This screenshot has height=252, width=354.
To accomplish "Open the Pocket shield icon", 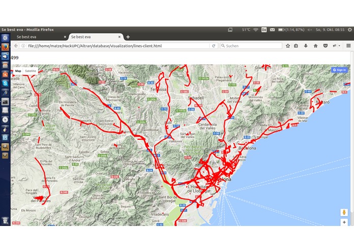I will tap(325, 46).
